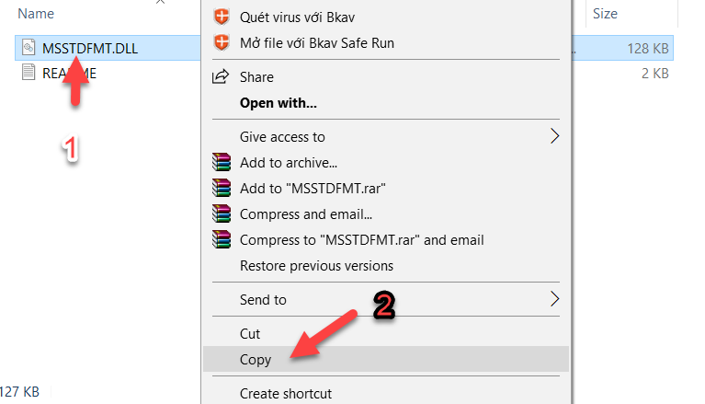Choose Copy from the context menu
705x404 pixels.
[256, 360]
